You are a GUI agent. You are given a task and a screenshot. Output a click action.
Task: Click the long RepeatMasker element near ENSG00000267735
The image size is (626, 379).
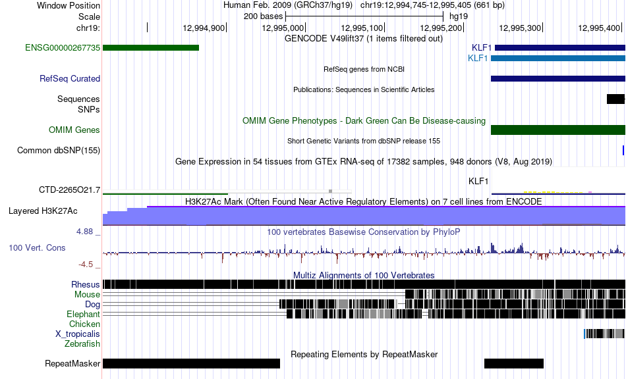pyautogui.click(x=192, y=363)
